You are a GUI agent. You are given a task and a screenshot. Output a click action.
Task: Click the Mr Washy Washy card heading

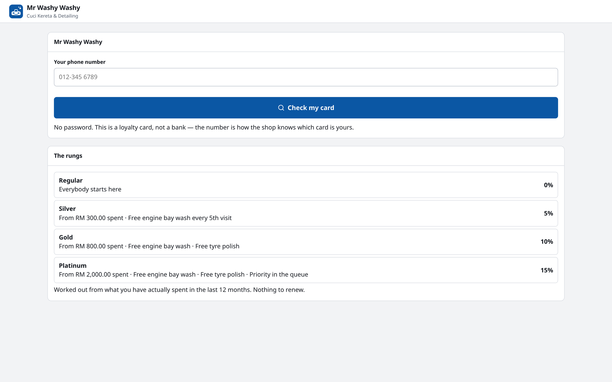pos(78,42)
